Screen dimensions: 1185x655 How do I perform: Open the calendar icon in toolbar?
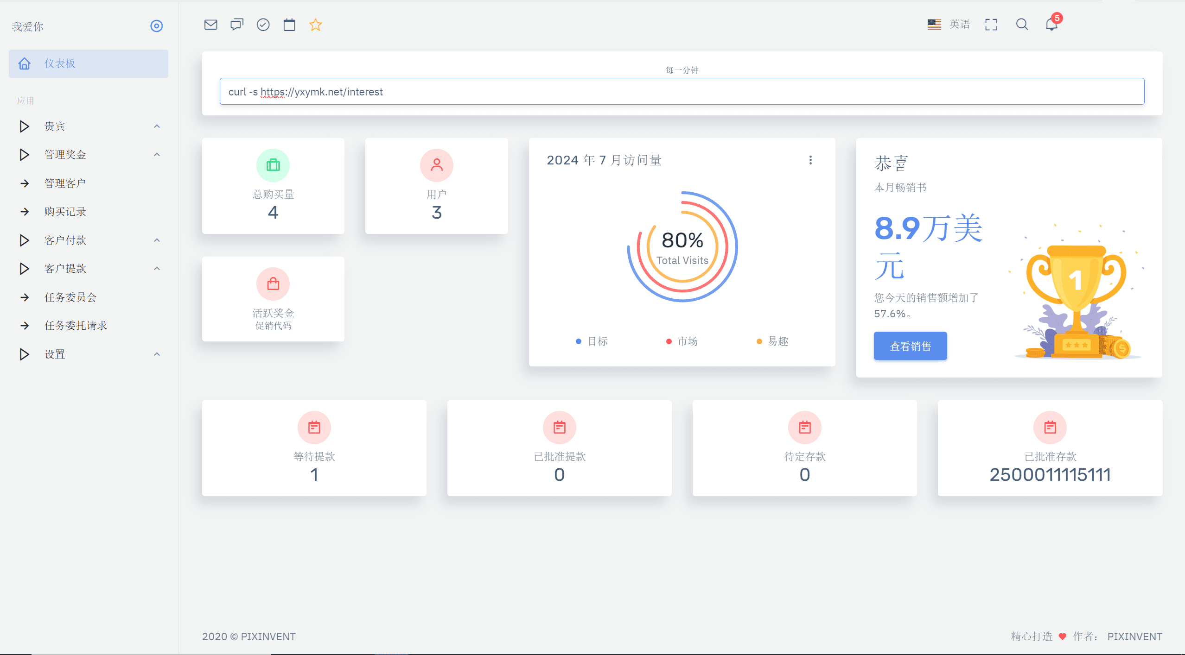point(289,25)
